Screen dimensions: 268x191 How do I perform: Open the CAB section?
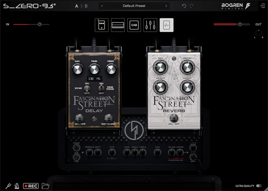click(x=134, y=25)
